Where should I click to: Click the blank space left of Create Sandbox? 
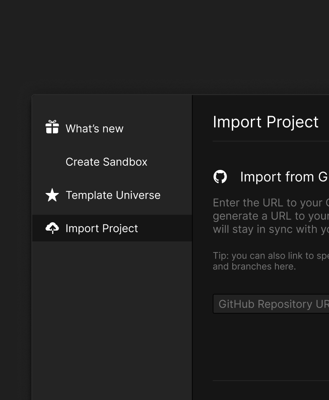pyautogui.click(x=52, y=162)
